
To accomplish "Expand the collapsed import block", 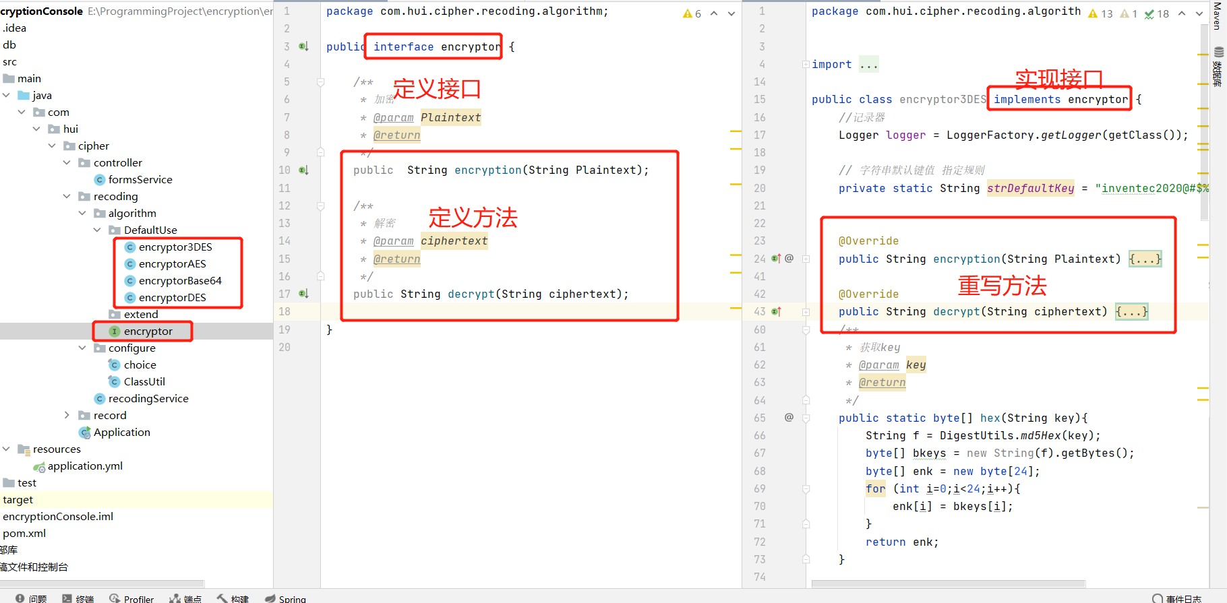I will click(x=806, y=65).
